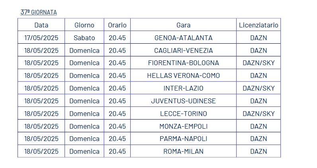Select the INTER-LAZIO match cell
Image resolution: width=317 pixels, height=168 pixels.
[x=183, y=88]
